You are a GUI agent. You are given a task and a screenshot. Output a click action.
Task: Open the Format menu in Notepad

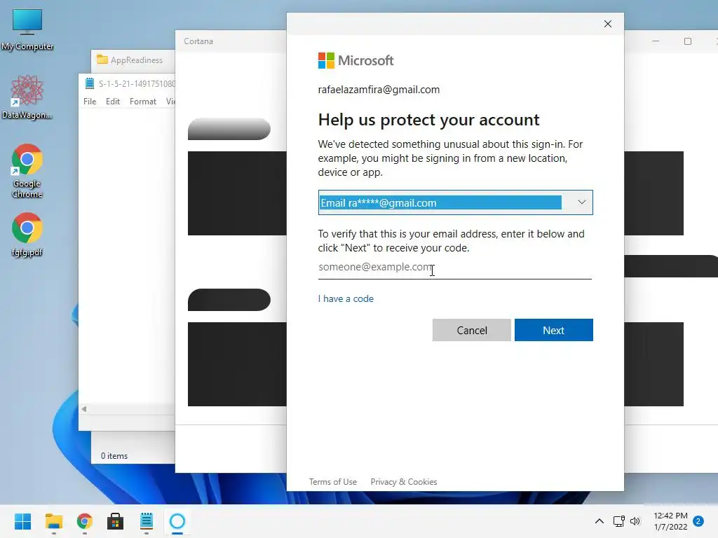coord(143,102)
